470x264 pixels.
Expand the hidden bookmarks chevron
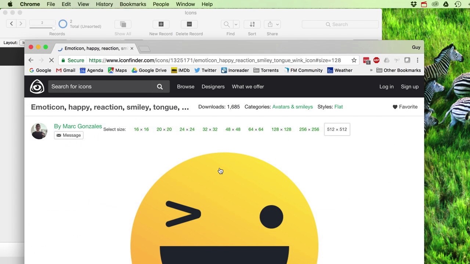(x=371, y=70)
